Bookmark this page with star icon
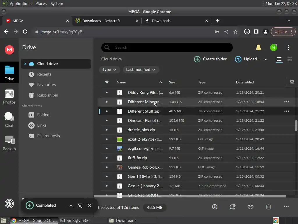Image resolution: width=298 pixels, height=224 pixels. (235, 32)
